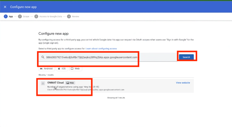Open the View website link
This screenshot has width=232, height=127.
183,83
